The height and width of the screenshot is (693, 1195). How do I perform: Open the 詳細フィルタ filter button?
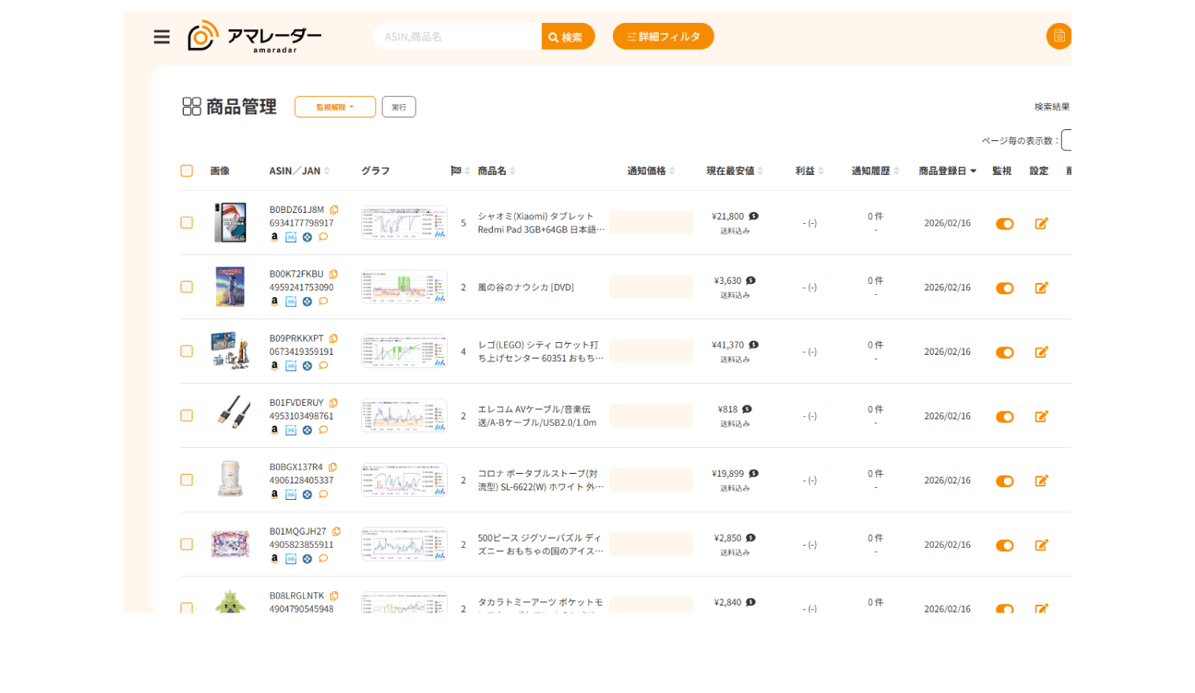pos(663,36)
